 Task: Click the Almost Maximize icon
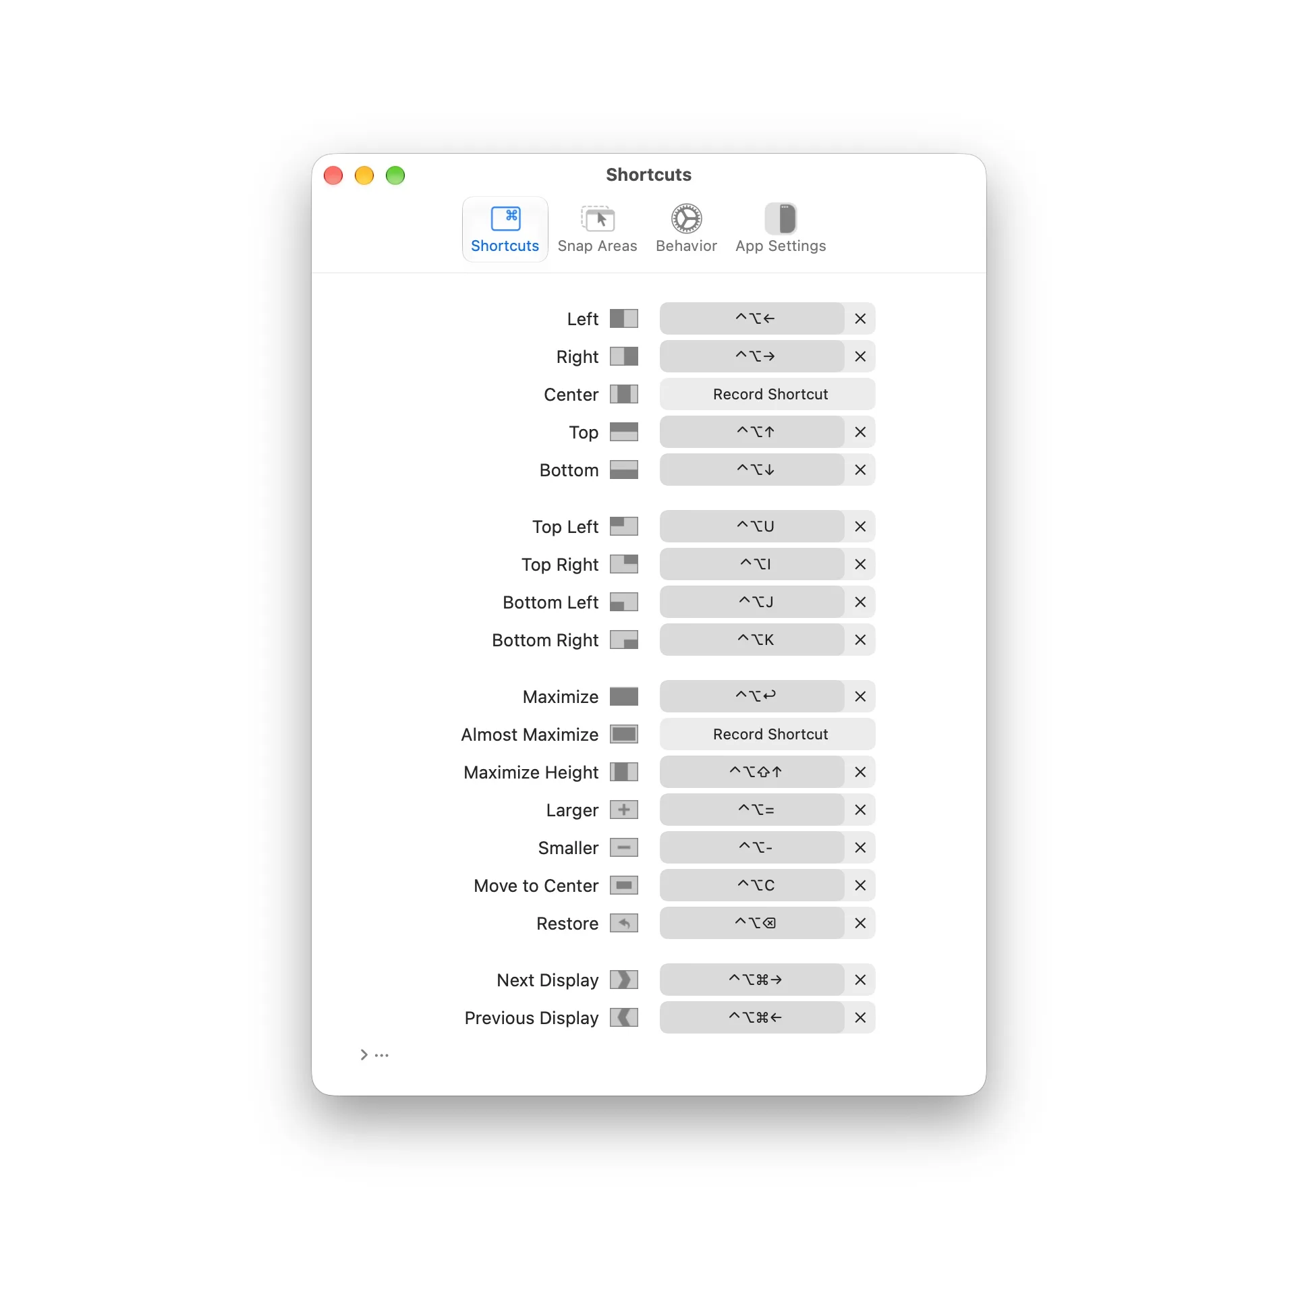[x=624, y=734]
